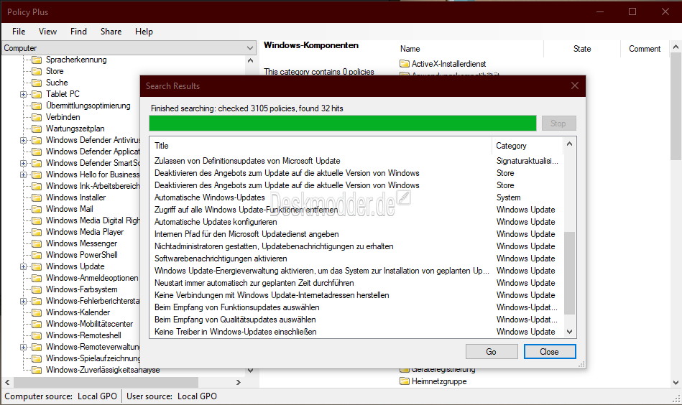
Task: Click the Go button
Action: 492,352
